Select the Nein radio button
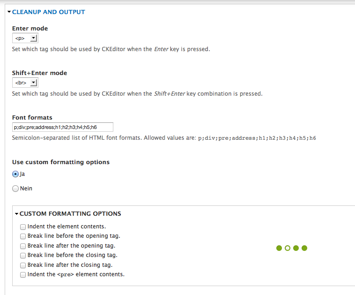The height and width of the screenshot is (295, 355). coord(16,189)
